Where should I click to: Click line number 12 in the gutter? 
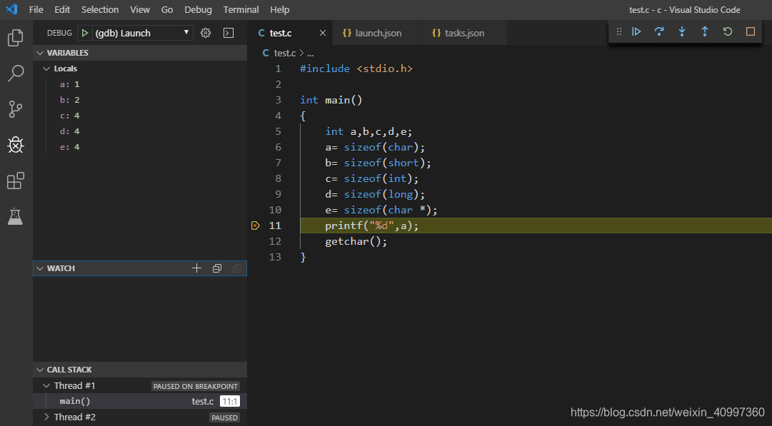(275, 241)
